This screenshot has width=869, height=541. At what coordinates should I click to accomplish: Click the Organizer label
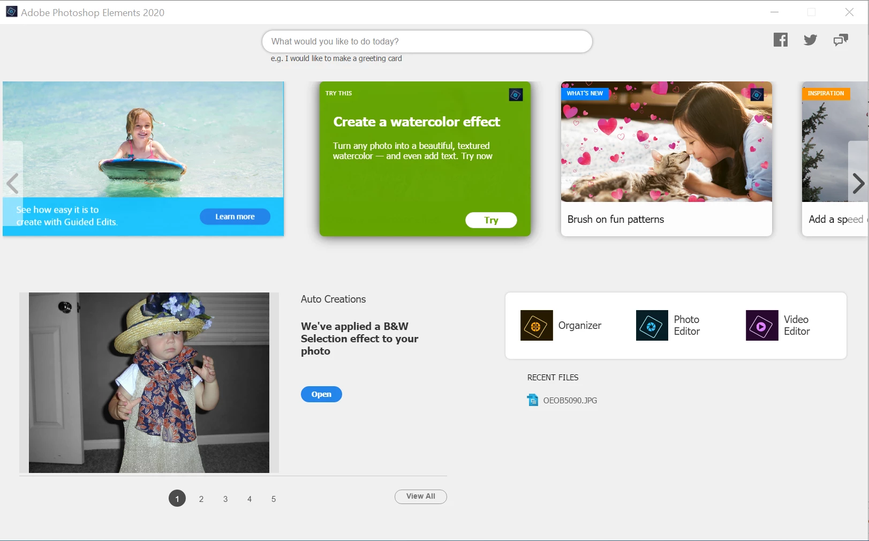point(579,325)
